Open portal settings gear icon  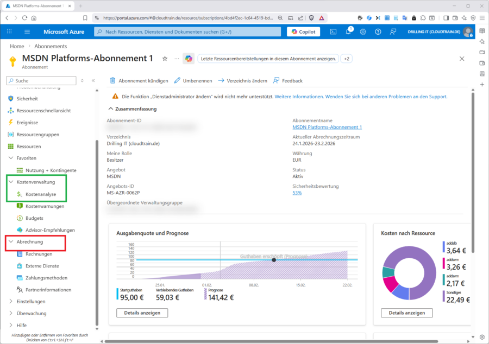(363, 31)
